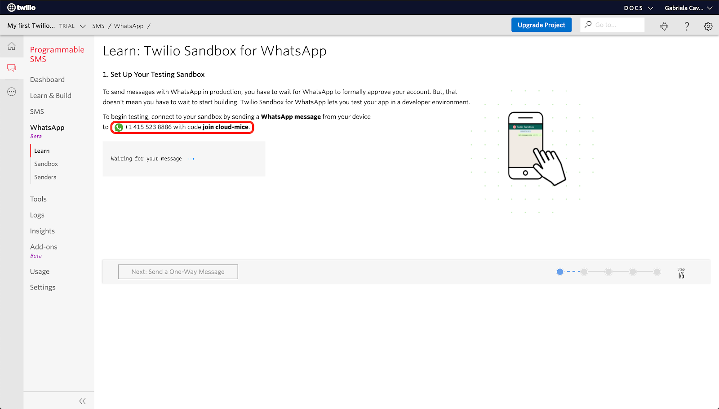Open Add-ons Beta in sidebar
This screenshot has width=719, height=409.
pyautogui.click(x=44, y=250)
